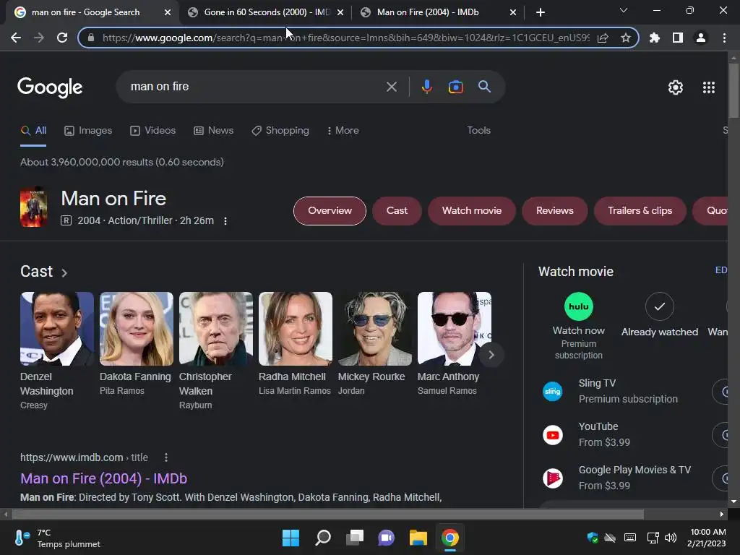
Task: Select the Images search tab
Action: [x=88, y=131]
